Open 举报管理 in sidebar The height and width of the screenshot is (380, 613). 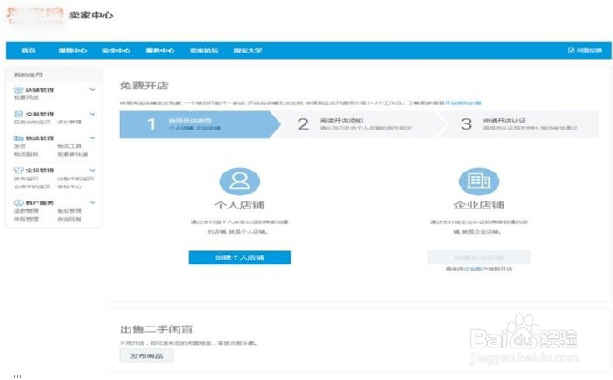(x=26, y=219)
